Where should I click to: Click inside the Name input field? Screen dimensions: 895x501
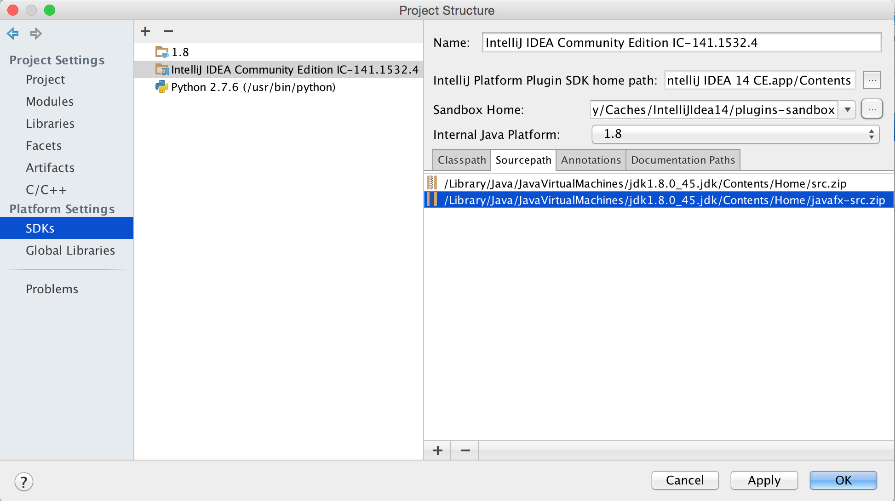pos(681,42)
